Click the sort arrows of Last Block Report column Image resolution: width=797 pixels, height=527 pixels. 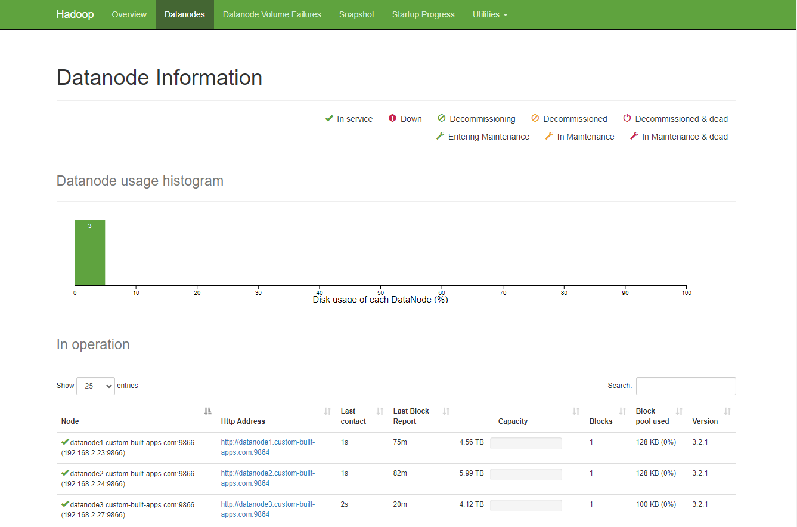click(446, 411)
